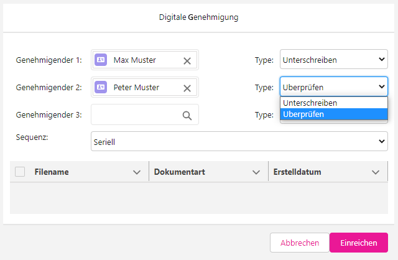This screenshot has height=260, width=398.
Task: Click the contact icon beside Peter Muster
Action: click(101, 88)
